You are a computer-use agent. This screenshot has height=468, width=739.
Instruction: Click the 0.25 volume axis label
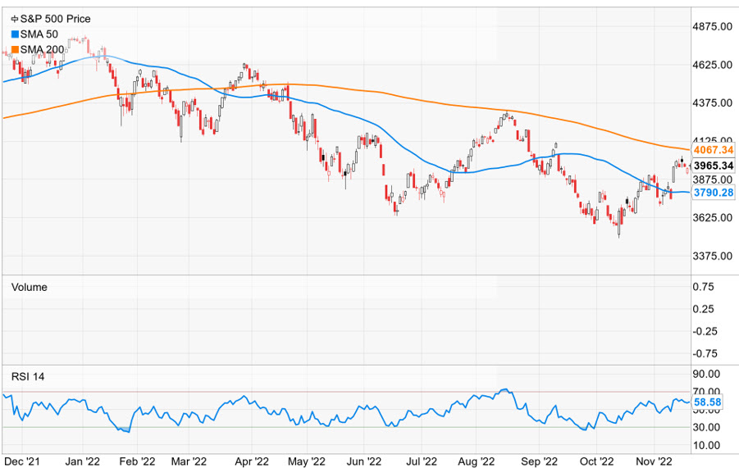click(703, 309)
